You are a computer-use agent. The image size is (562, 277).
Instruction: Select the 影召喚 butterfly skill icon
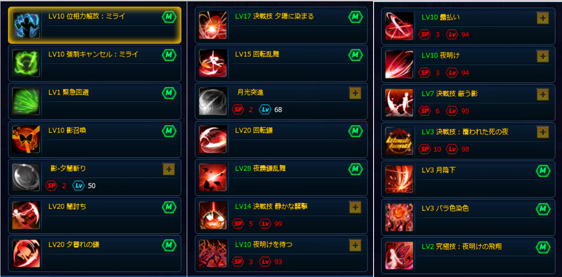coord(26,139)
